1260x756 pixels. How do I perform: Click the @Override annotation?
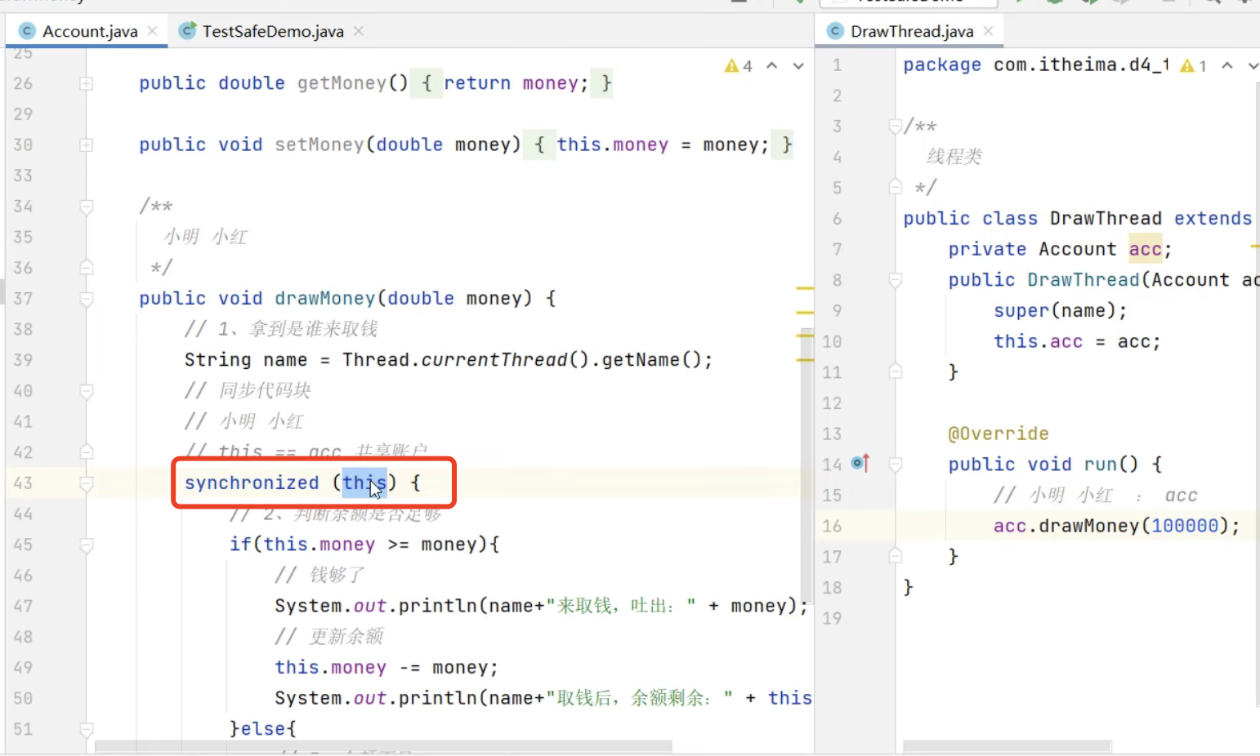click(999, 434)
